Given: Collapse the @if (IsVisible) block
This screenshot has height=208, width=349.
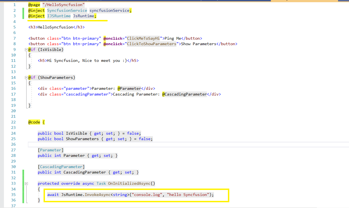Looking at the screenshot, I should [x=26, y=50].
